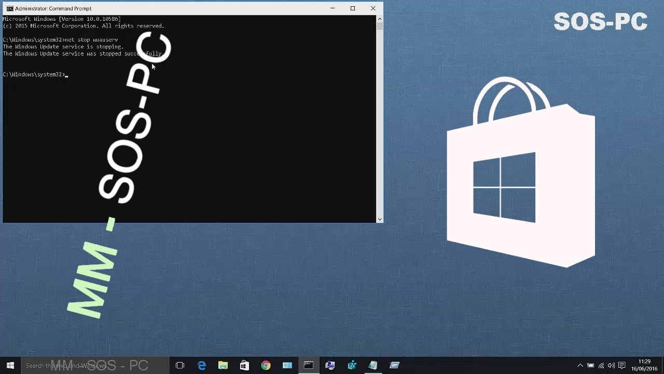Launch Microsoft Edge from the taskbar

(x=202, y=366)
